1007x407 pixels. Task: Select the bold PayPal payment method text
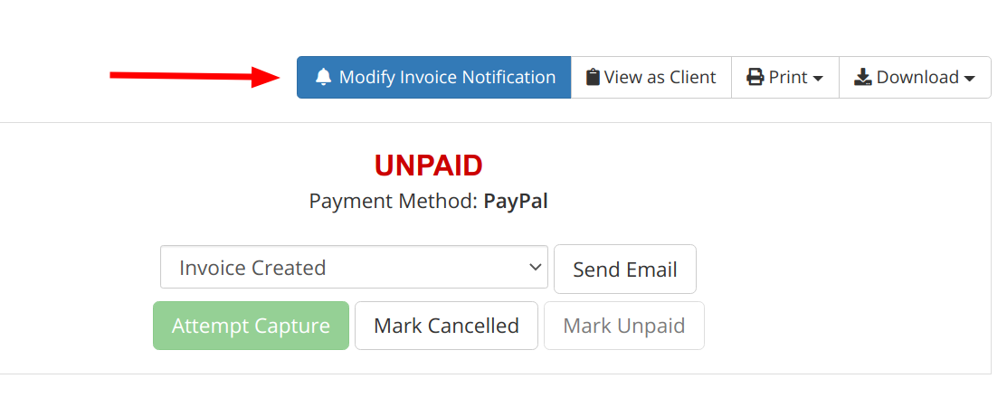pos(516,202)
